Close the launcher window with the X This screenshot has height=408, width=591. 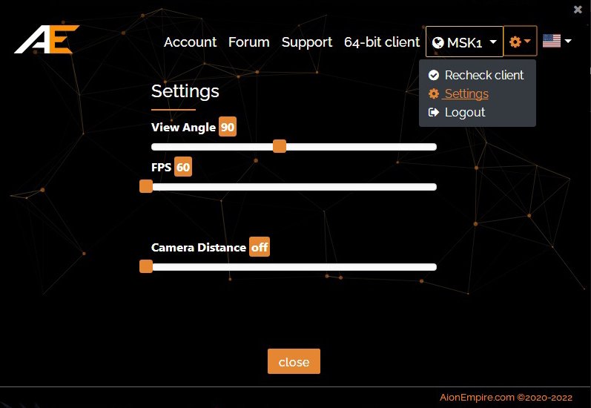(x=578, y=10)
